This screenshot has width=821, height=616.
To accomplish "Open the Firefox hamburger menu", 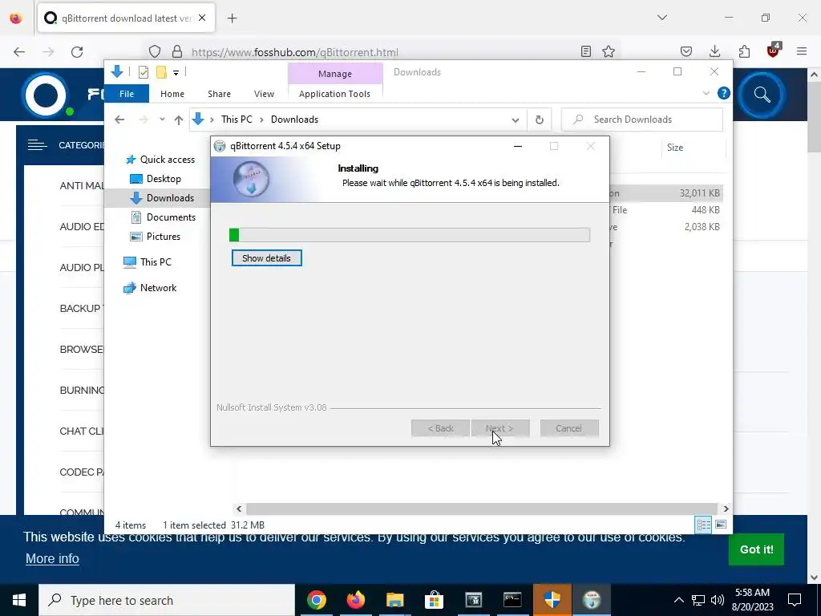I will (x=802, y=51).
